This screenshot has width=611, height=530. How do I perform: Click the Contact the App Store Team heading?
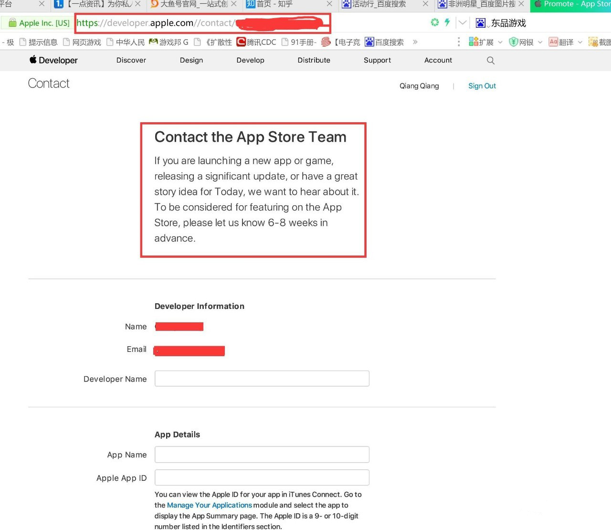pyautogui.click(x=251, y=137)
